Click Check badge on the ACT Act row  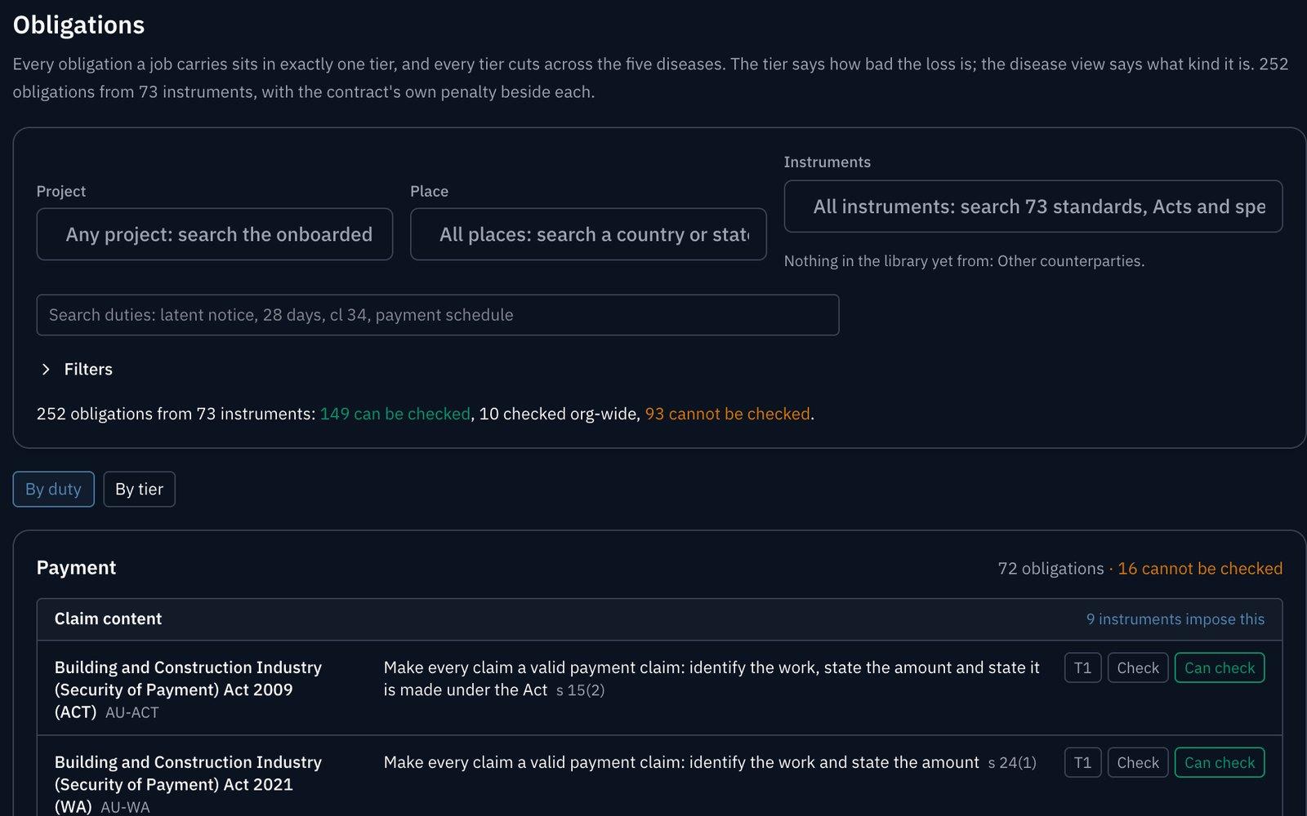(1138, 668)
